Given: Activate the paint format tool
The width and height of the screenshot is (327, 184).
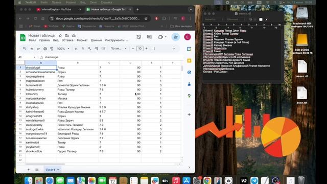Looking at the screenshot, I should (52, 49).
